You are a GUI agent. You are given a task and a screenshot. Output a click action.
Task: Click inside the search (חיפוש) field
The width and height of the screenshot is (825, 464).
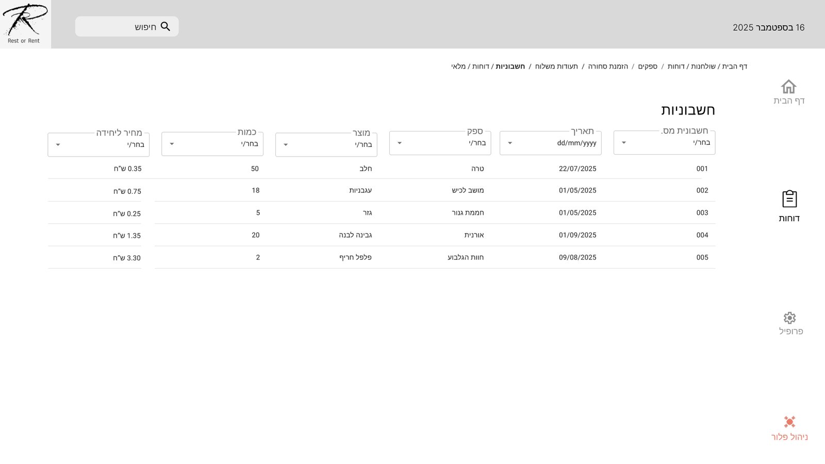pos(119,27)
